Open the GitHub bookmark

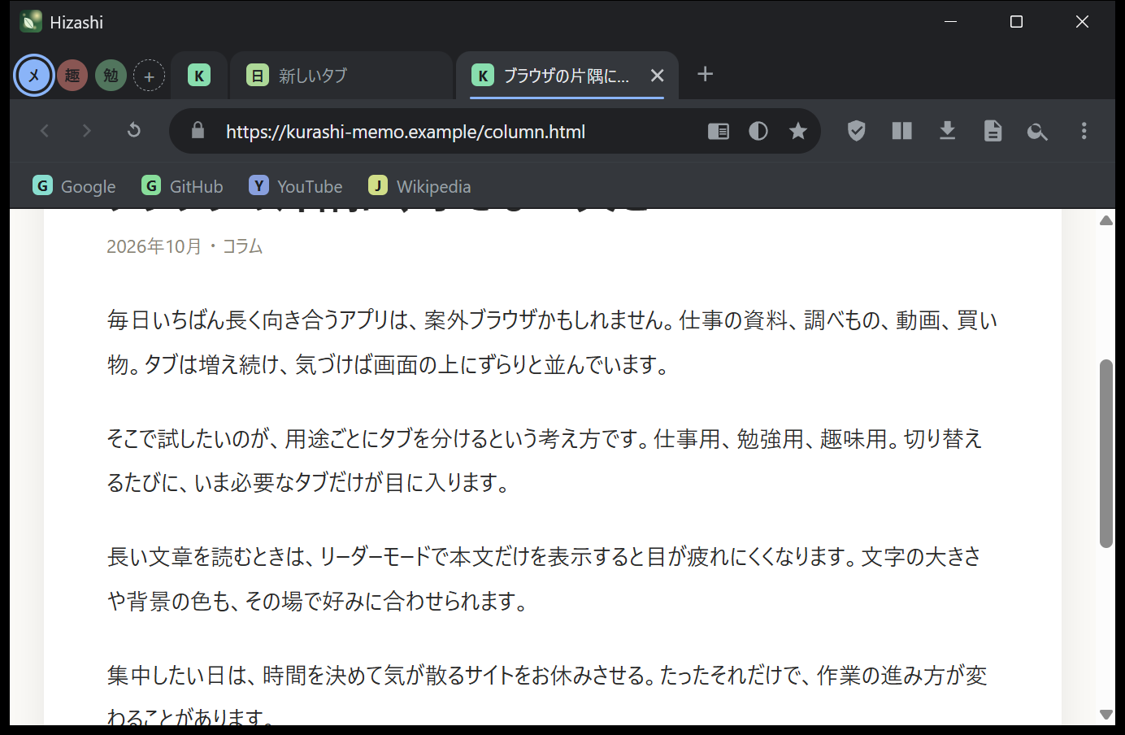pos(182,186)
